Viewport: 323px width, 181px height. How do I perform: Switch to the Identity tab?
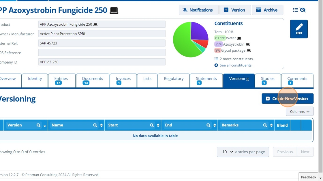[35, 81]
